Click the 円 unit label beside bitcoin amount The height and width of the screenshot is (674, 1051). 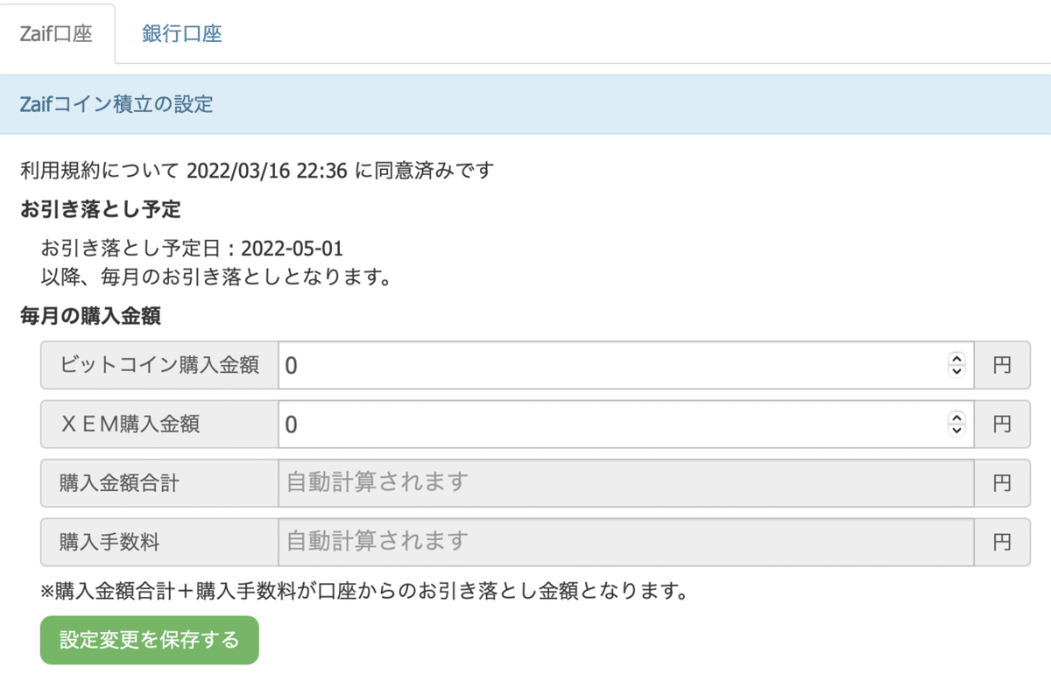(x=1003, y=365)
